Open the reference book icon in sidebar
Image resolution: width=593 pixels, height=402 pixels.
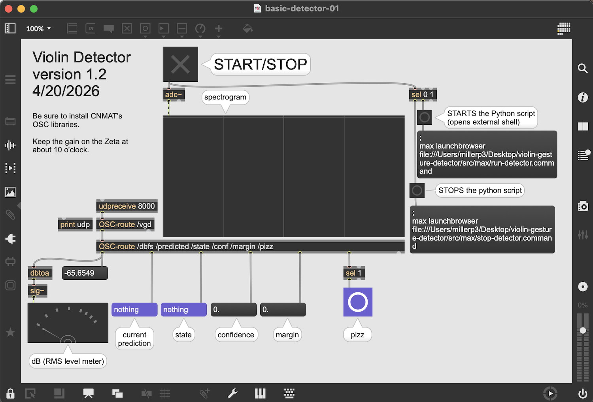tap(583, 126)
